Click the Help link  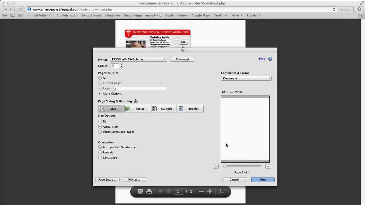click(262, 59)
